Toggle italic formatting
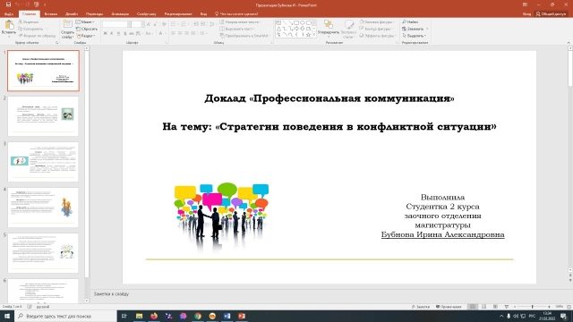Viewport: 573px width, 322px height. (112, 34)
